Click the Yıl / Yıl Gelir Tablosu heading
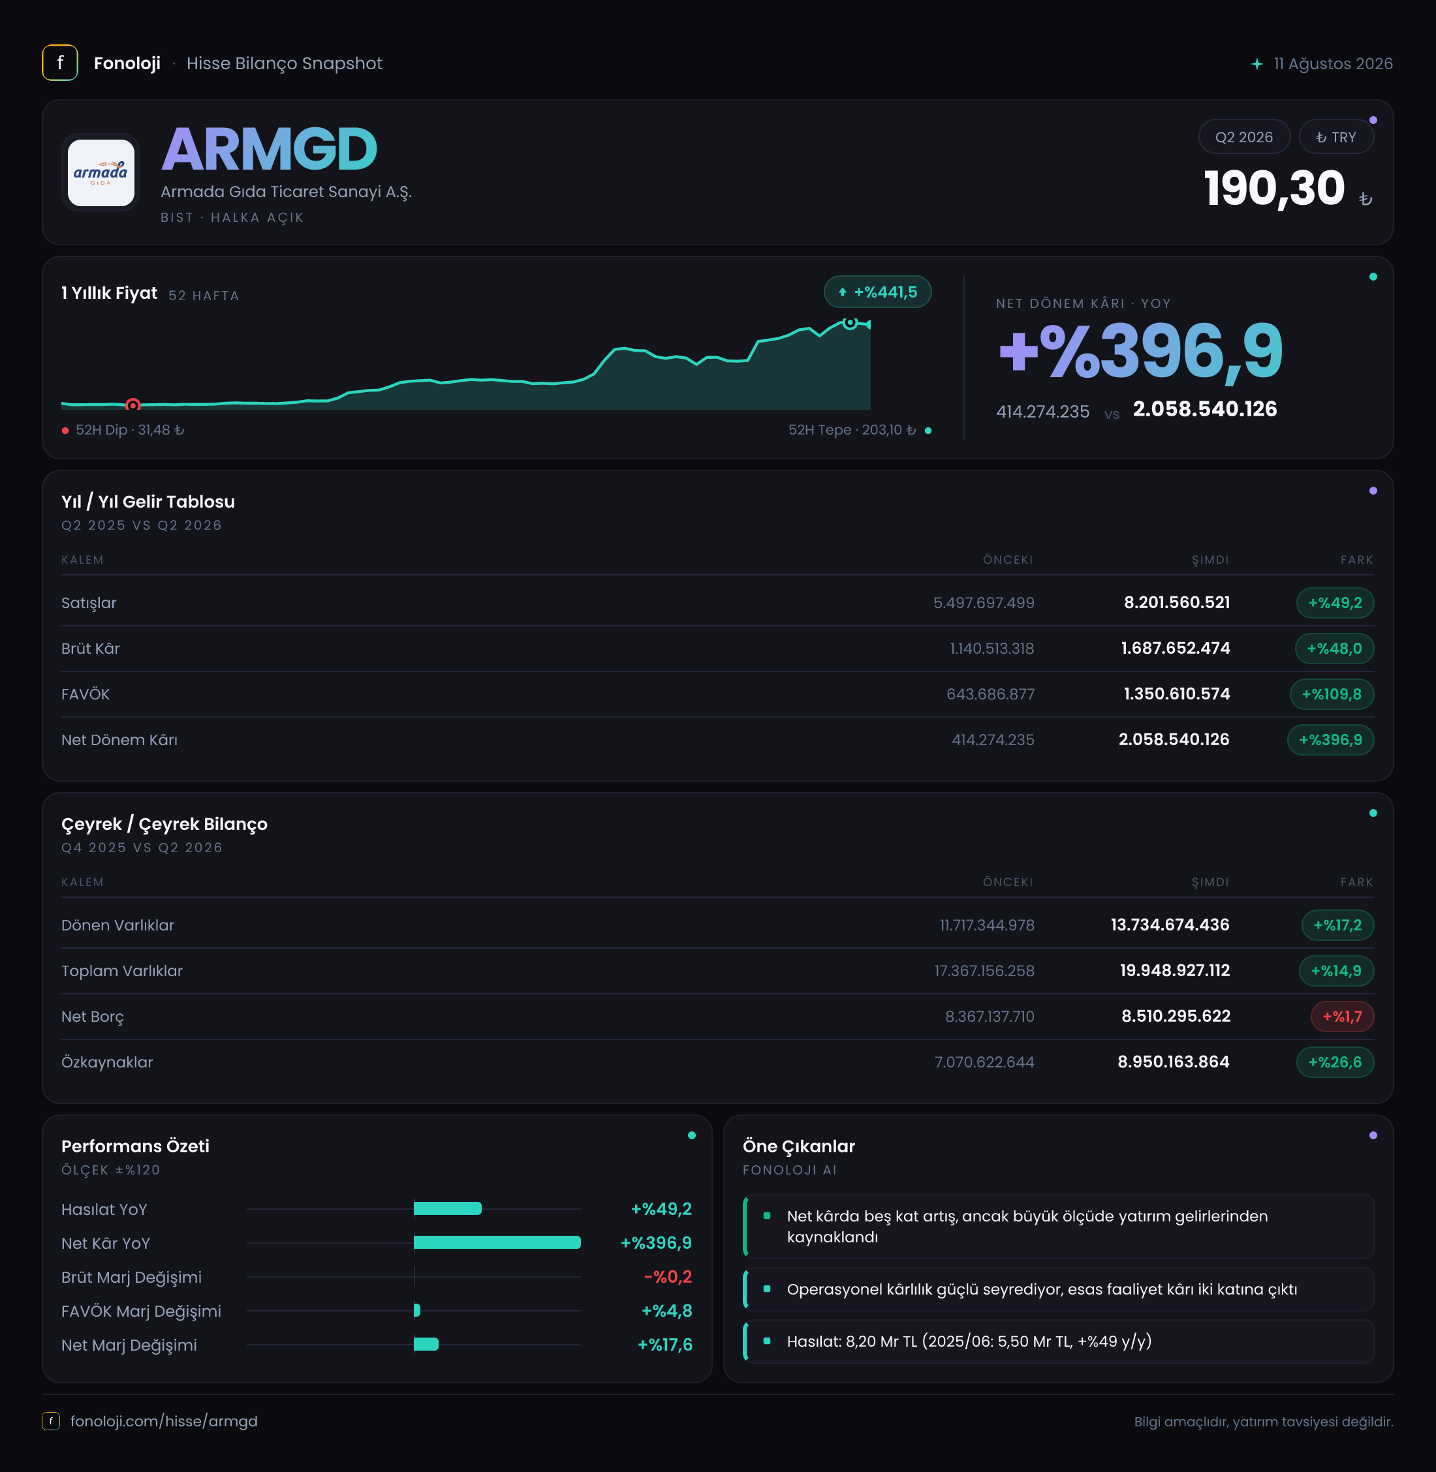This screenshot has width=1436, height=1472. tap(148, 502)
